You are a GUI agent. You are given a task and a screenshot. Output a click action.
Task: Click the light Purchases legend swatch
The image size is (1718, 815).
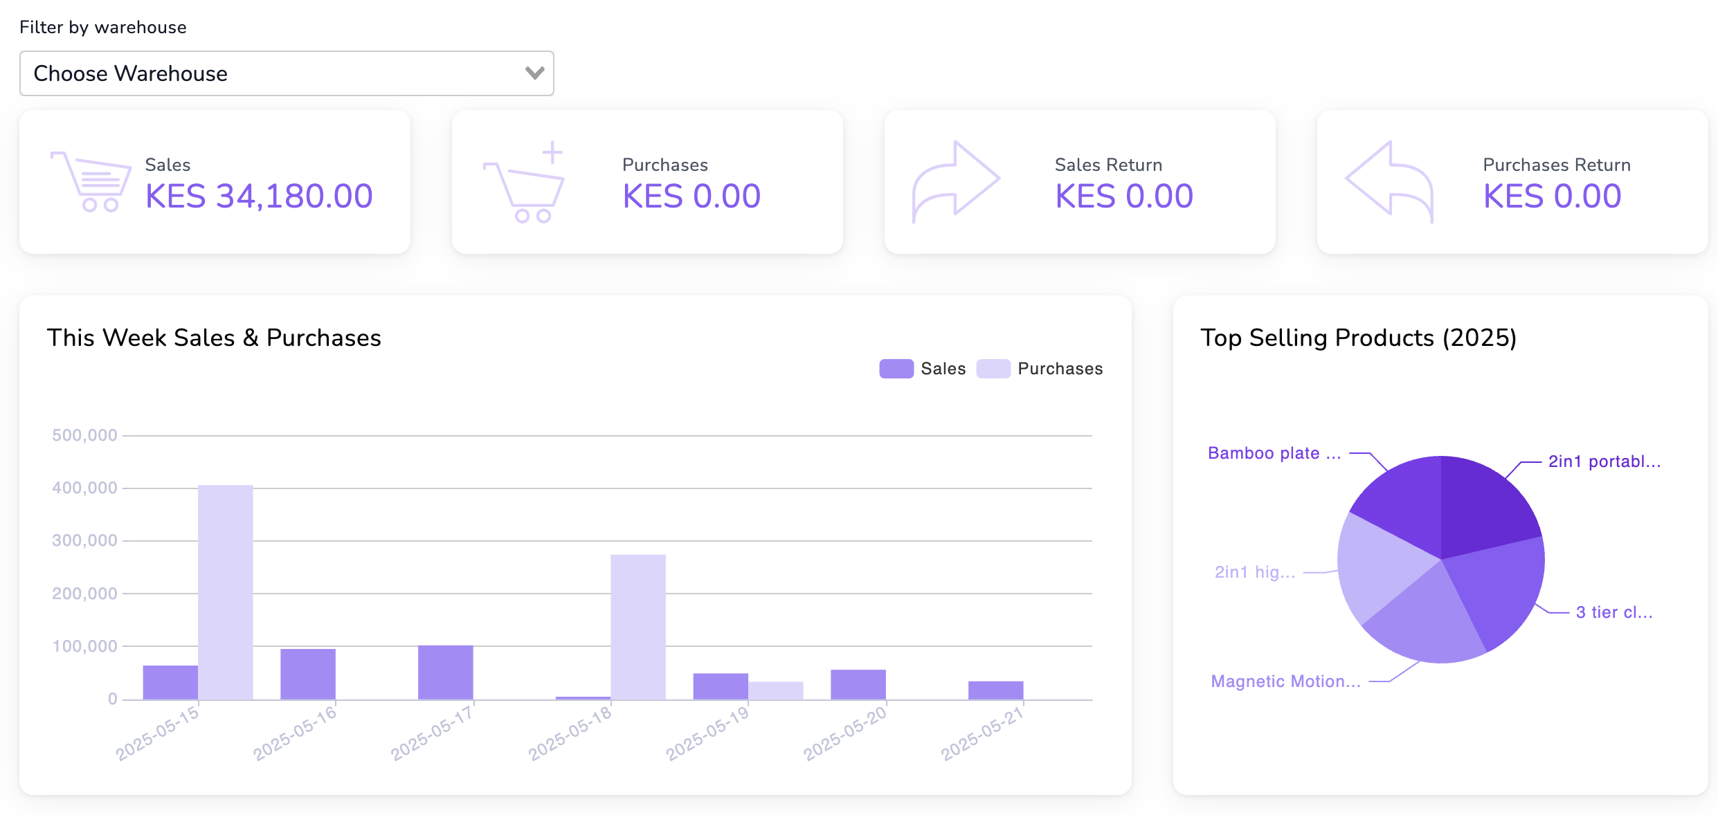995,368
